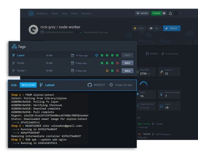Click the star icon with 5000
The image size is (198, 154).
click(135, 28)
